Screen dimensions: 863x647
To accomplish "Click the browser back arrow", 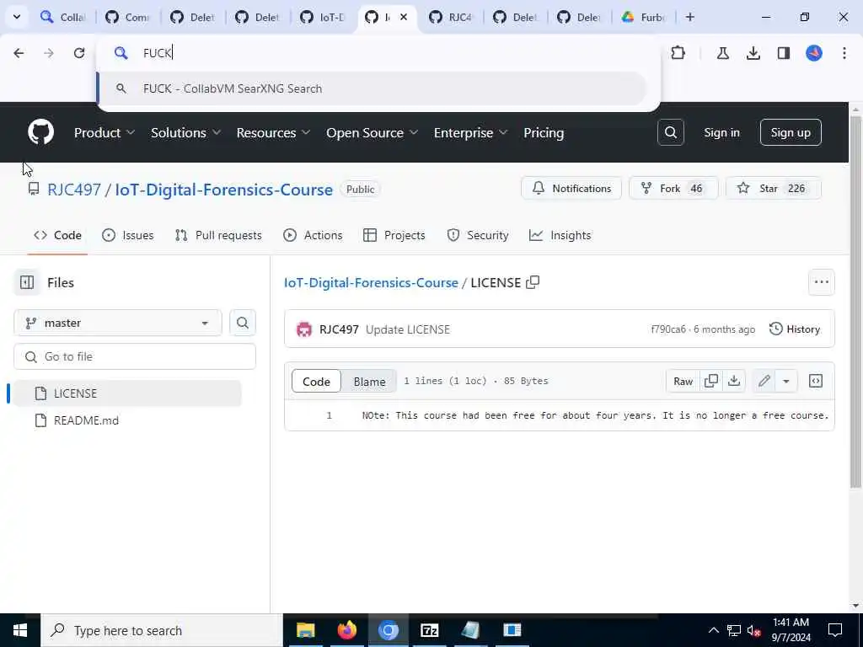I will click(x=19, y=53).
